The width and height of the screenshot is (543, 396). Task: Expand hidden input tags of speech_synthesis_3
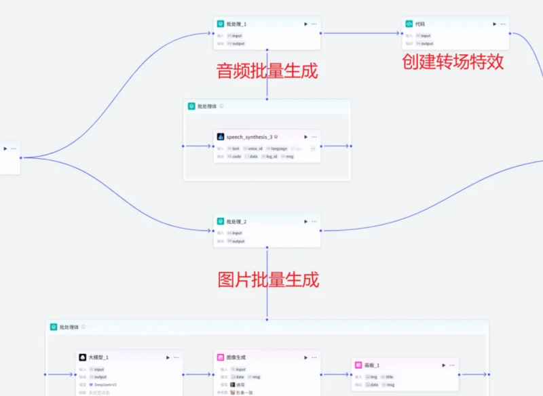point(313,148)
